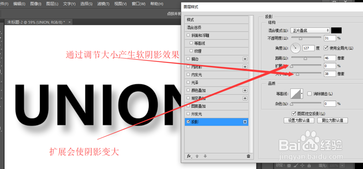363x169 pixels.
Task: Open the 窗口(W) menu
Action: click(138, 4)
